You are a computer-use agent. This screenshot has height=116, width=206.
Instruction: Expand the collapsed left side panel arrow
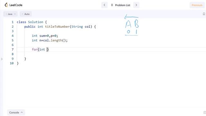(x=2, y=59)
